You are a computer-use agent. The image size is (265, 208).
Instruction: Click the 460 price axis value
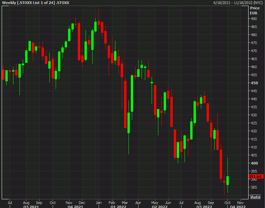[254, 67]
